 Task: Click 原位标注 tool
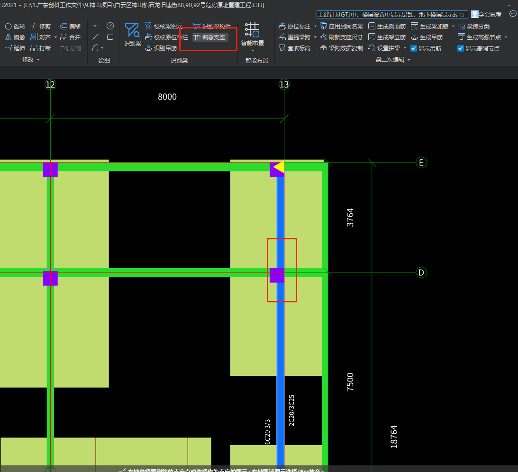[295, 26]
